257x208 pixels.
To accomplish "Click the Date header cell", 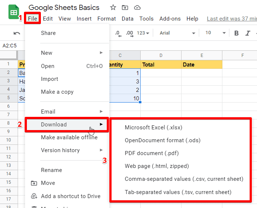I will [202, 64].
